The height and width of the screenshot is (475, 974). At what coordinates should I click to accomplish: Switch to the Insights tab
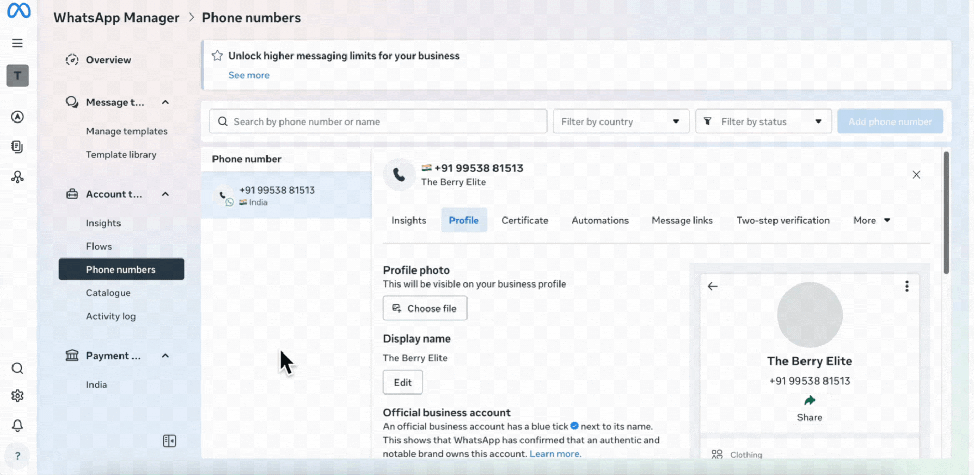[409, 220]
